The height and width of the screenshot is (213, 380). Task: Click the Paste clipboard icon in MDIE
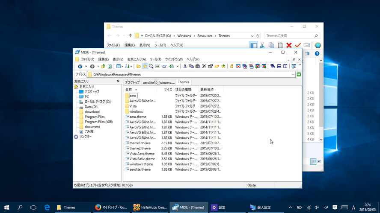click(198, 66)
